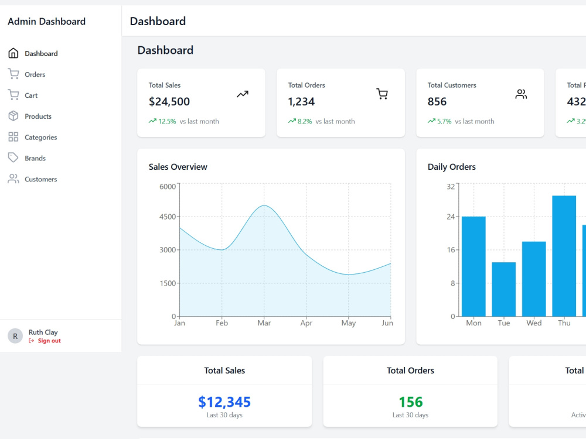The height and width of the screenshot is (439, 586).
Task: Click the $12,345 last 30 days value
Action: tap(224, 402)
